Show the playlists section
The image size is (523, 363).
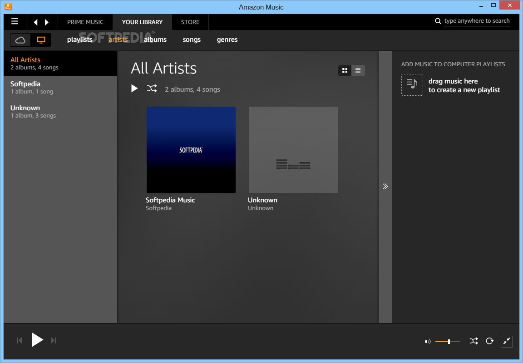pyautogui.click(x=80, y=39)
